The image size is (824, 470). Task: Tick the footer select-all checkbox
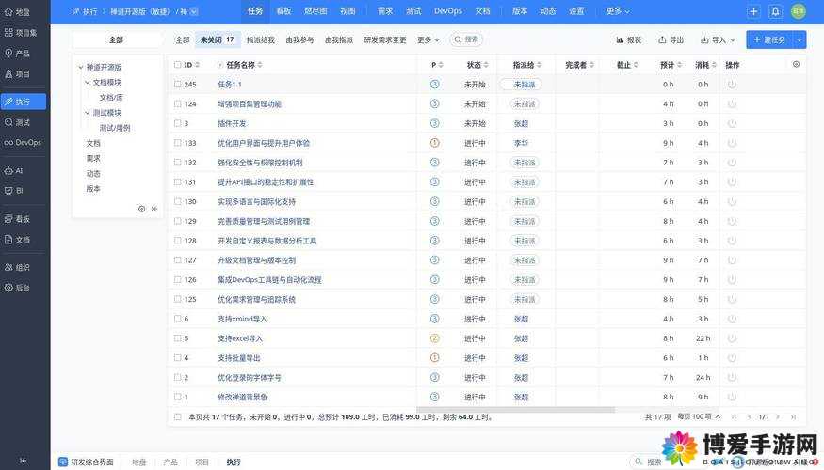178,417
